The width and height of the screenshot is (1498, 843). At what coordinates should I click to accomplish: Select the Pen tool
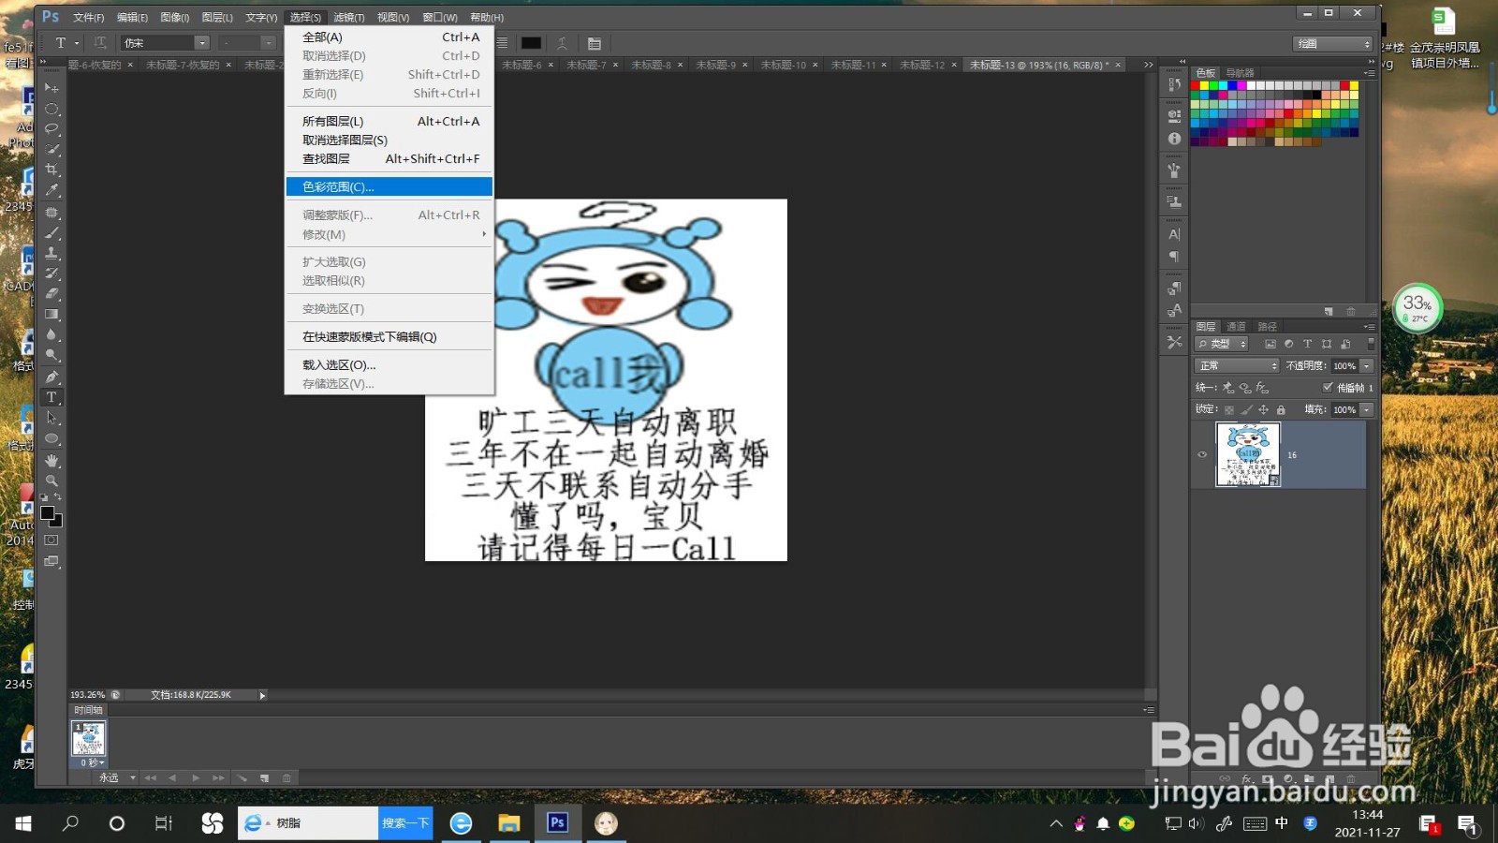click(51, 377)
